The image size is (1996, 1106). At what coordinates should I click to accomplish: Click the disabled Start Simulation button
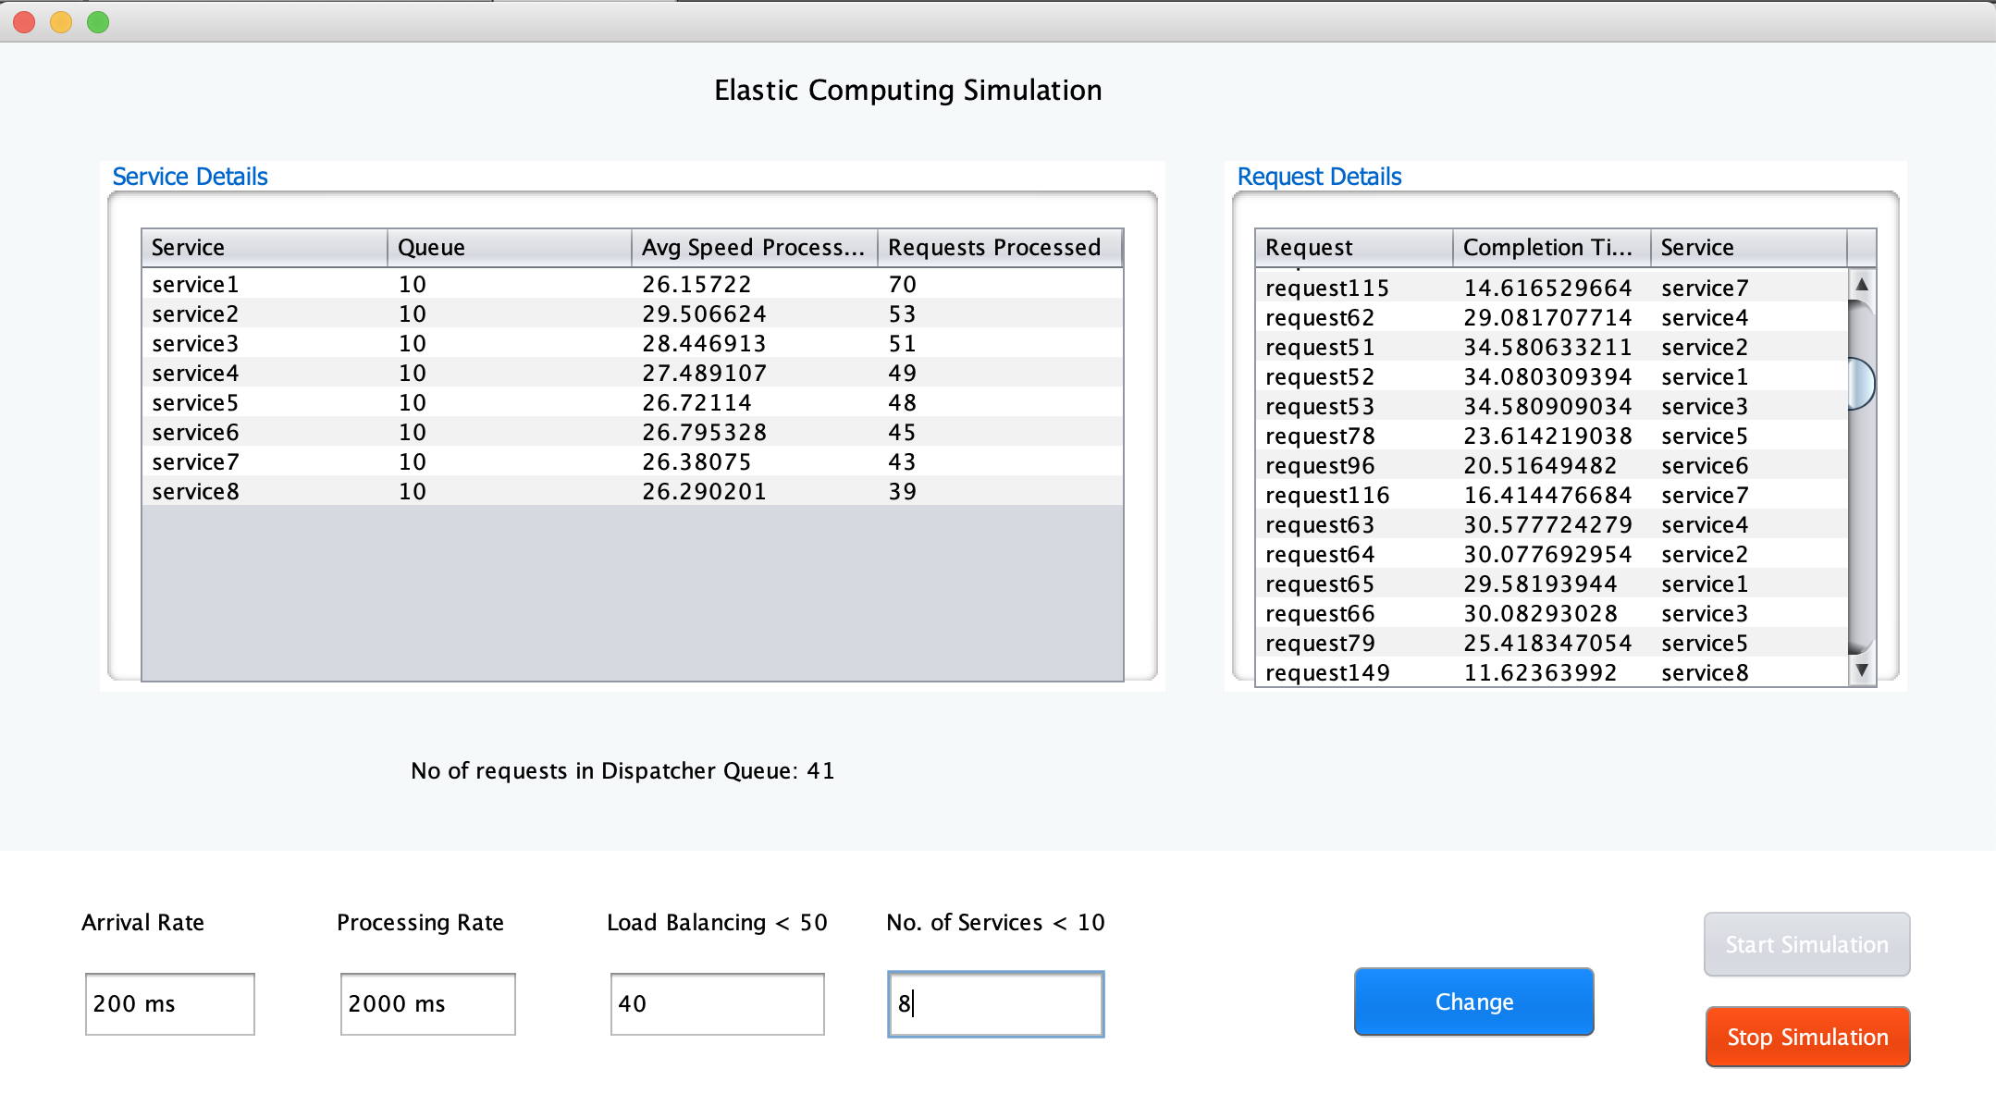pos(1805,944)
